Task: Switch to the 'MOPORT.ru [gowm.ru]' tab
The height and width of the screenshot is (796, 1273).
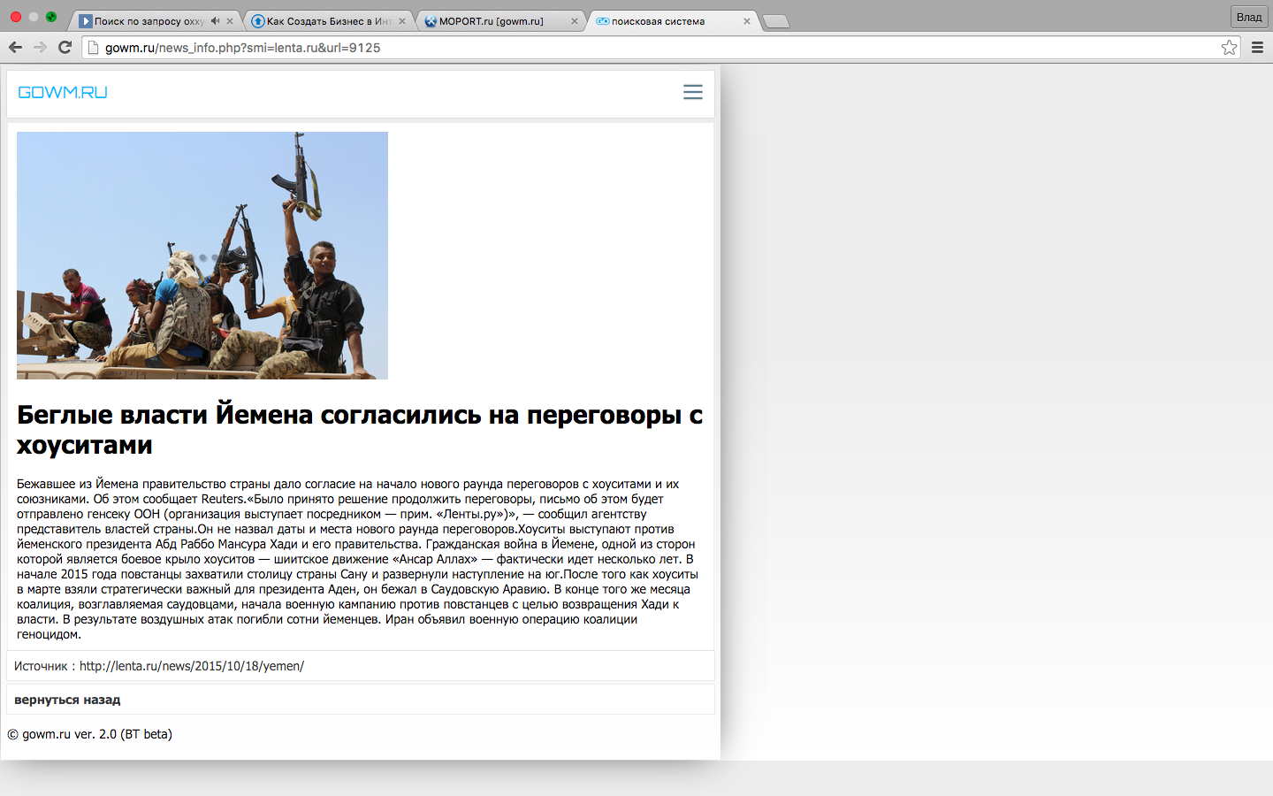Action: pos(499,21)
